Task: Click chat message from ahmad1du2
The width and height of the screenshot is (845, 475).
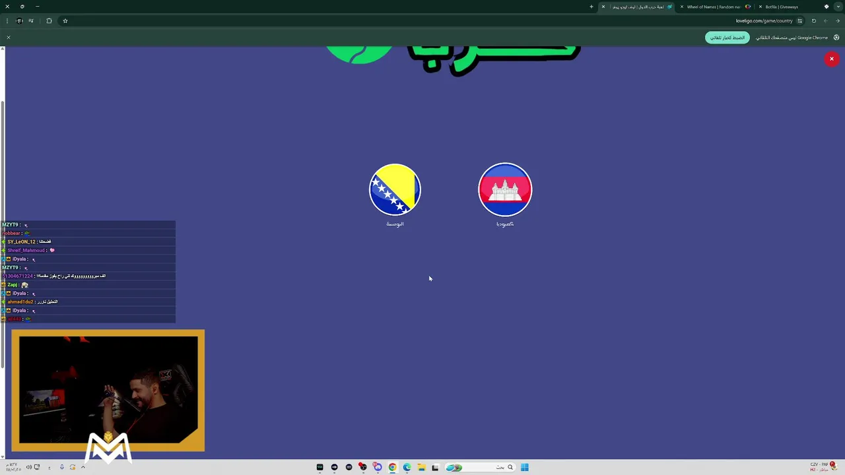Action: pyautogui.click(x=88, y=301)
